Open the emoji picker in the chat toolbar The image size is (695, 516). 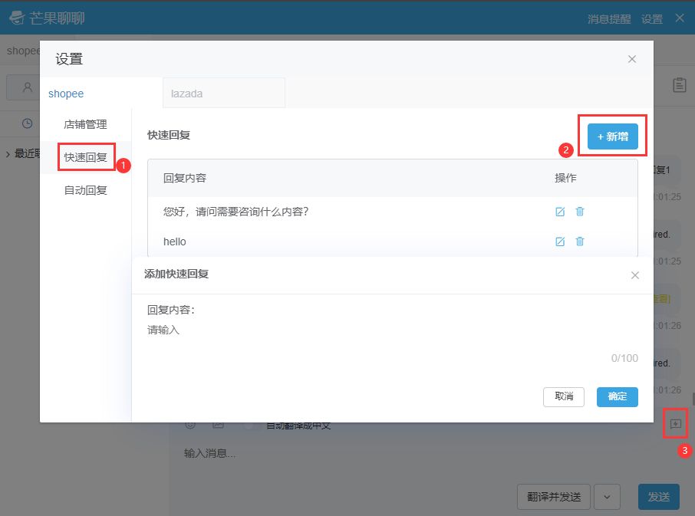pos(190,424)
